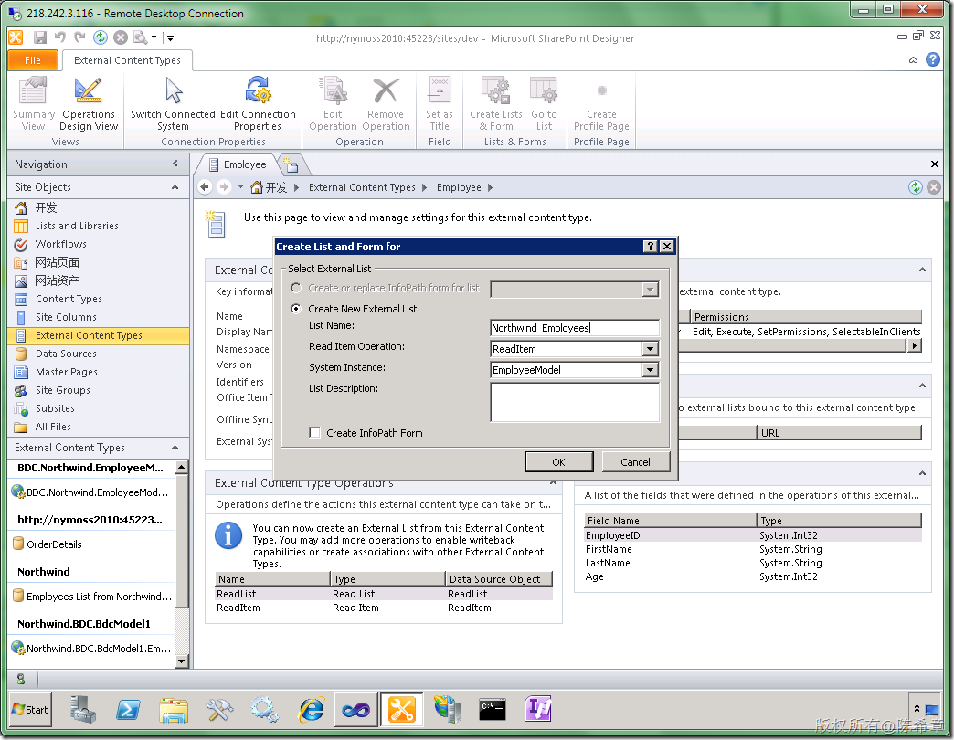Click Employee breadcrumb item
Viewport: 954px width, 740px height.
pyautogui.click(x=459, y=187)
